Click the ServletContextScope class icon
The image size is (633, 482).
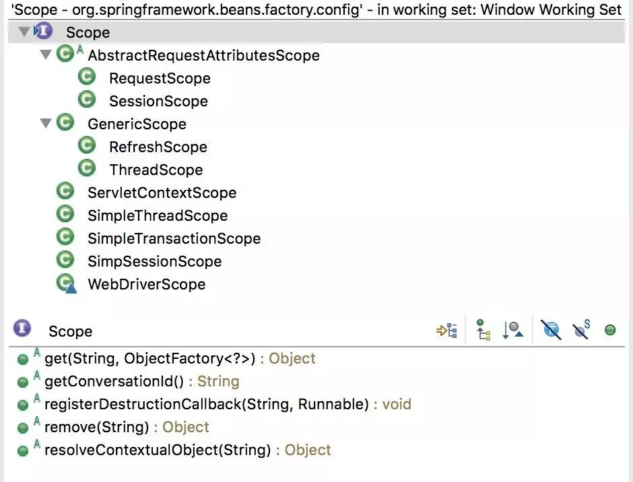click(x=65, y=191)
